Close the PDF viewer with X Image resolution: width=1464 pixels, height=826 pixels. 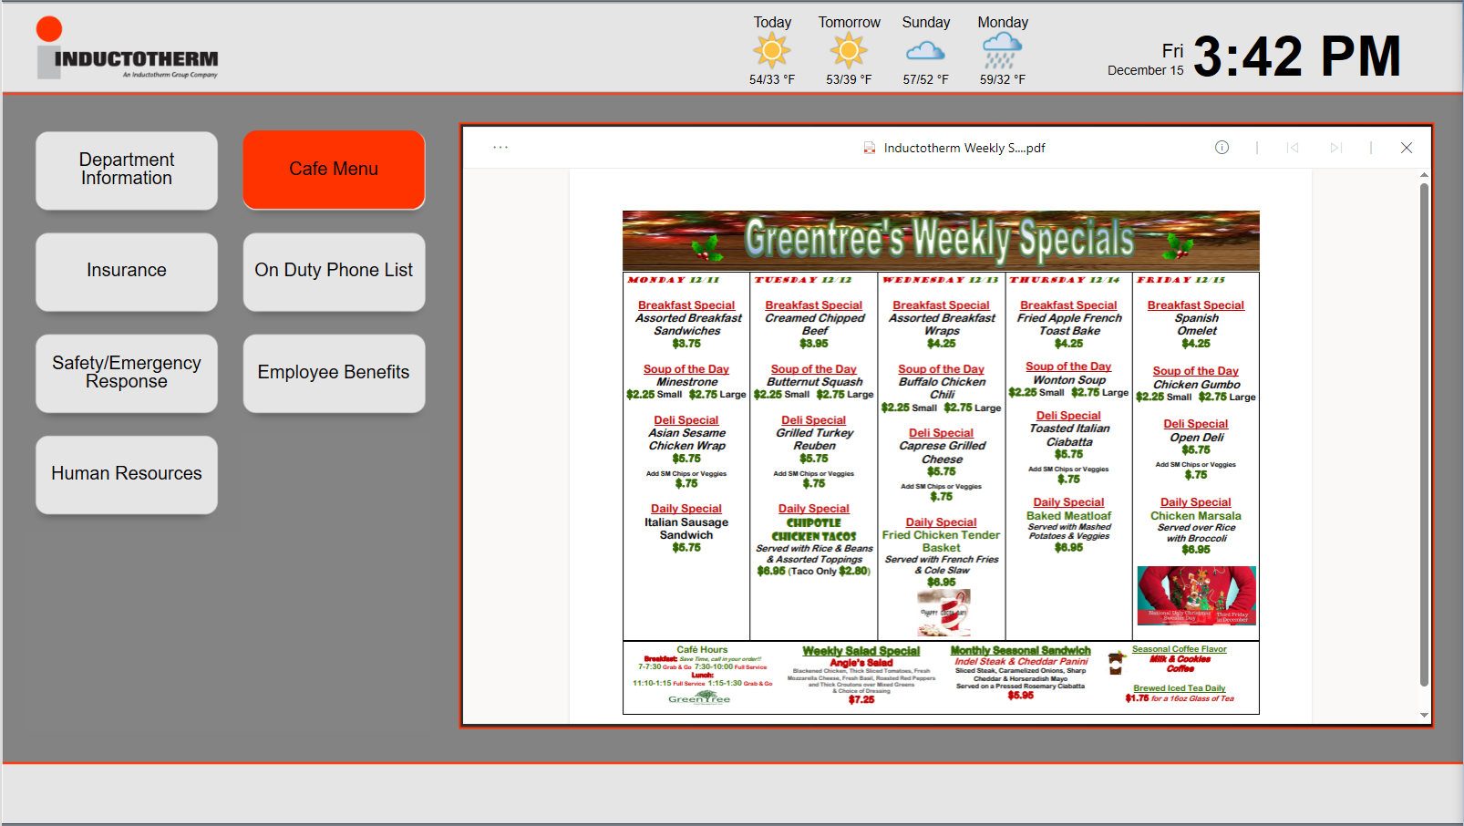[x=1406, y=148]
